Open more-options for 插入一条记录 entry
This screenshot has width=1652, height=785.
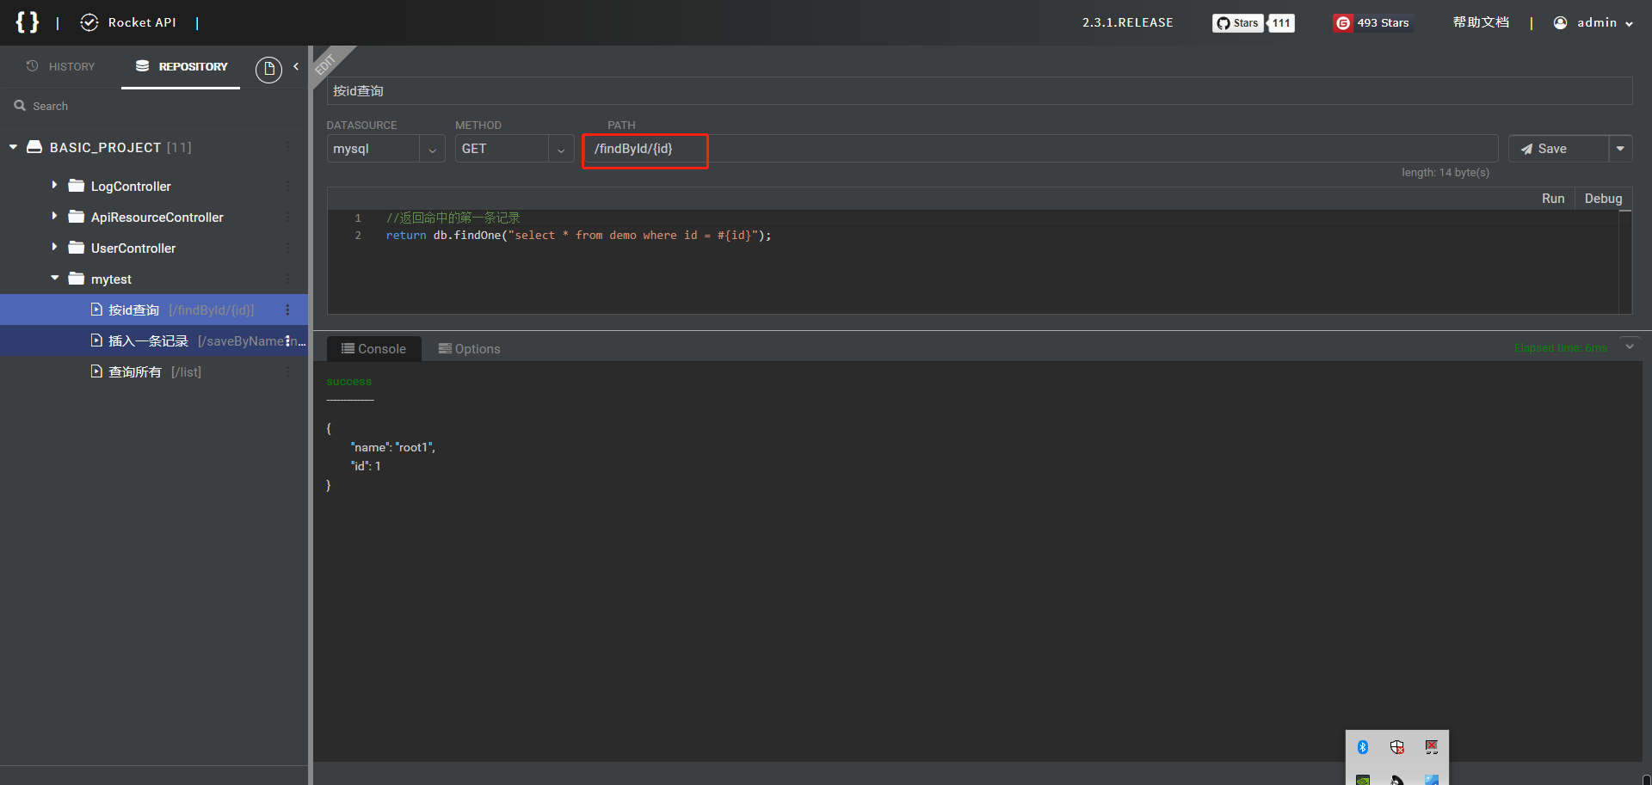pos(287,340)
